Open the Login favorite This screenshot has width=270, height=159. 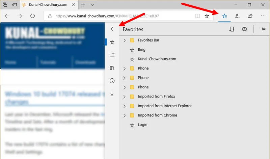click(142, 125)
